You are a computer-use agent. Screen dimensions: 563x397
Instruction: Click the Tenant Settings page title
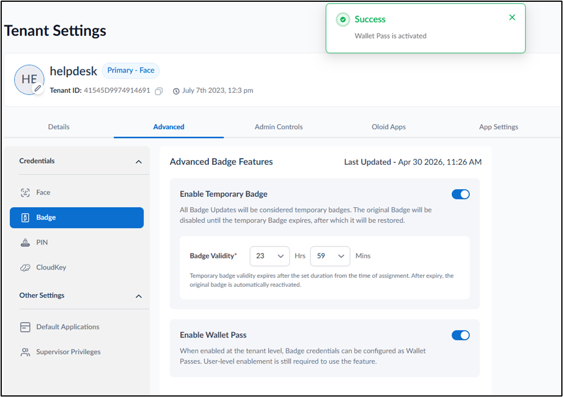(55, 30)
